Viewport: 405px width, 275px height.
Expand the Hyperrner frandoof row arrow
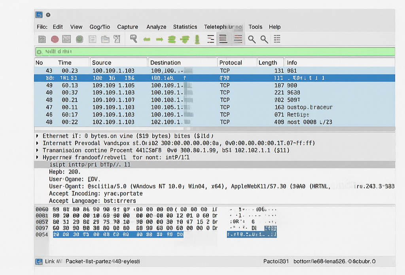(x=38, y=157)
